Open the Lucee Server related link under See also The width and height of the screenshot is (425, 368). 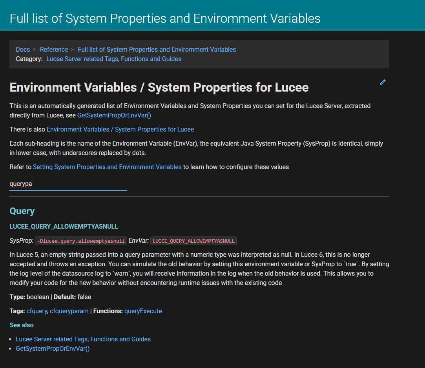point(83,339)
